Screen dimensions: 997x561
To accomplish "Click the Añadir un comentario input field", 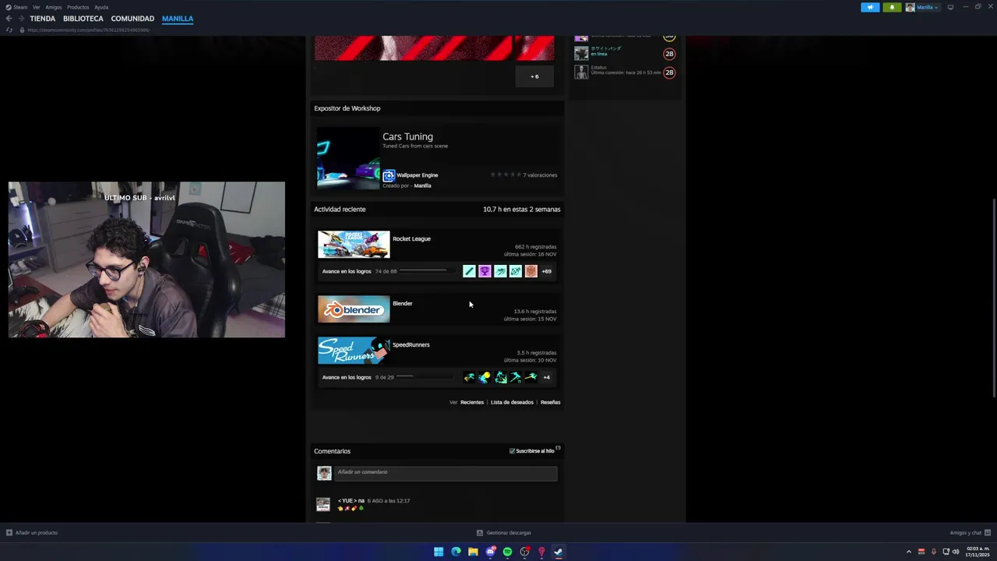I will click(x=446, y=473).
